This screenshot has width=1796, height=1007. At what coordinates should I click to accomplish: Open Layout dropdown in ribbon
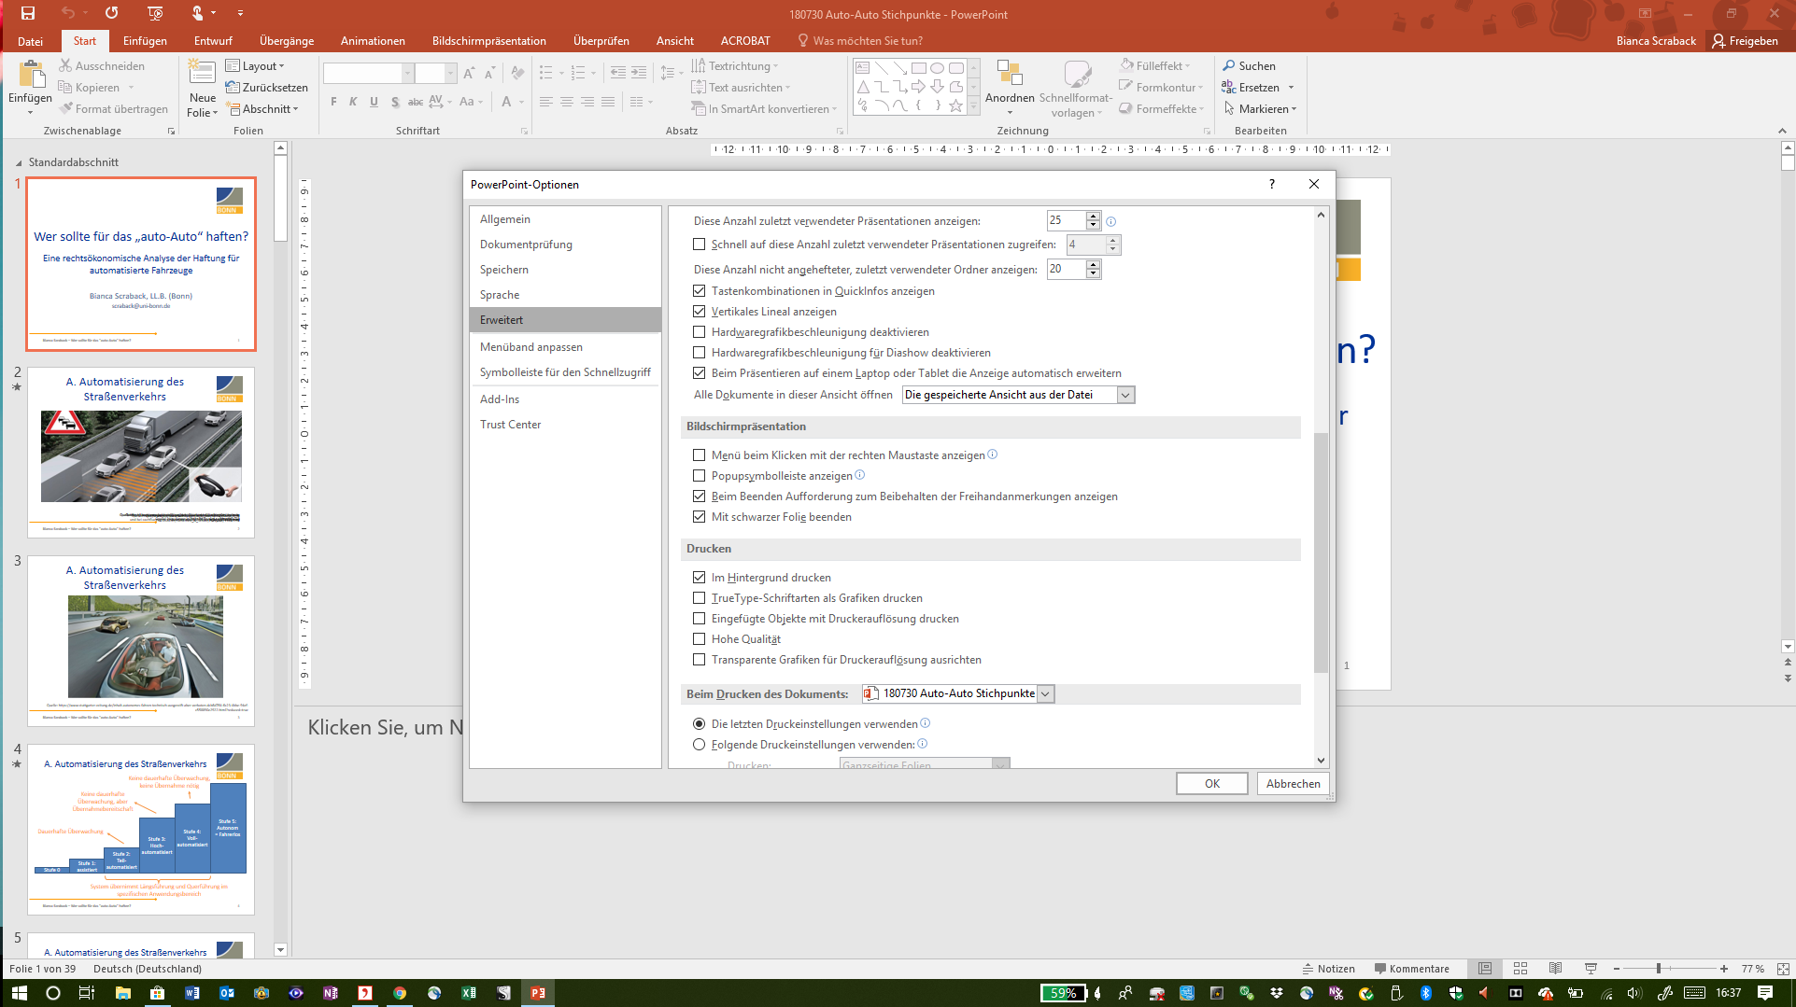255,65
